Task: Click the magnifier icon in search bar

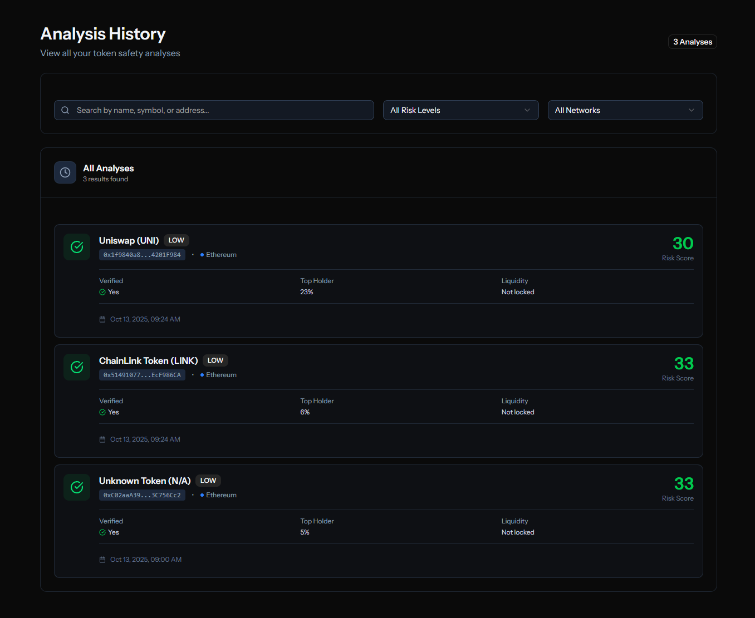Action: 65,110
